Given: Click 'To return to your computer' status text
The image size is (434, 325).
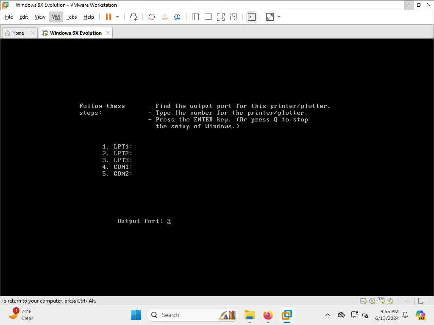Looking at the screenshot, I should click(48, 301).
